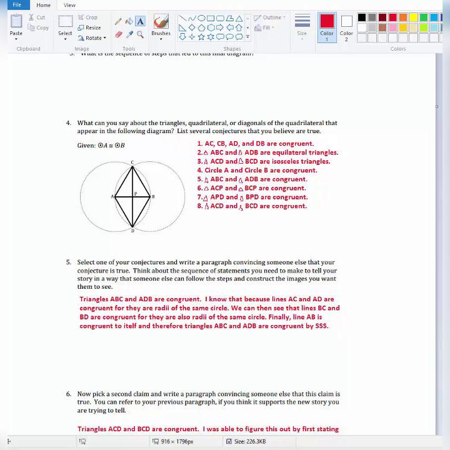Choose the Up arrow shape

tap(239, 28)
